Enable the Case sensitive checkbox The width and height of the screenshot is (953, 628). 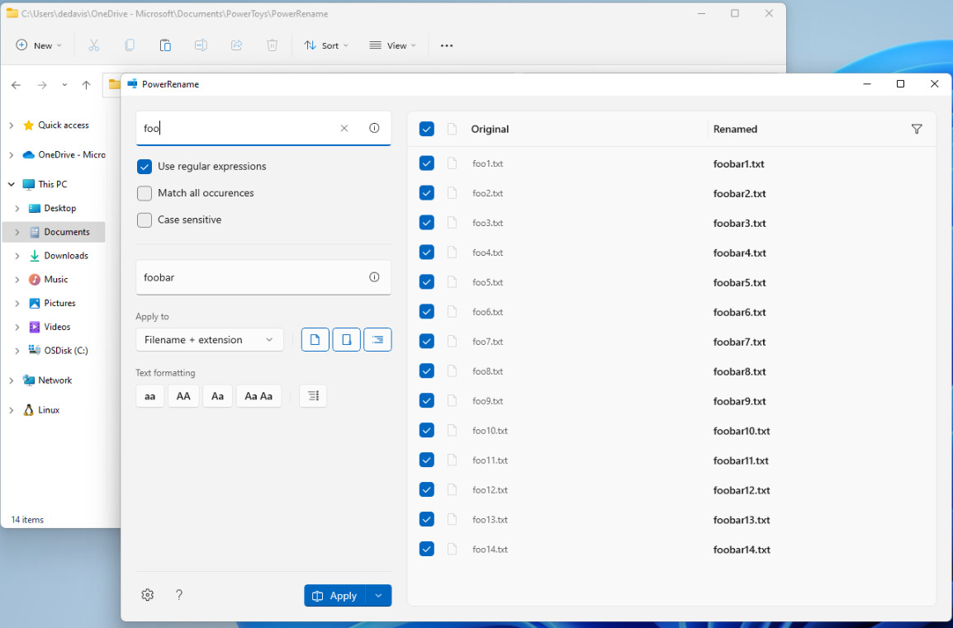pos(145,220)
